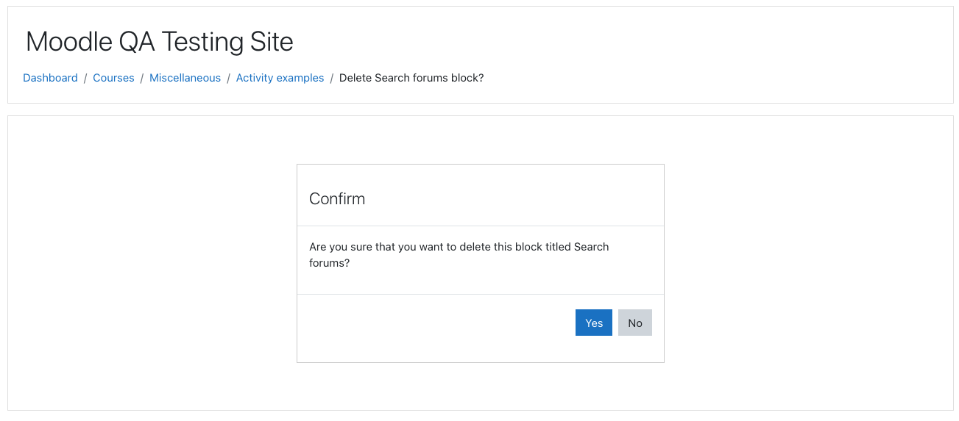Go to the Courses breadcrumb link
This screenshot has width=959, height=421.
[113, 78]
